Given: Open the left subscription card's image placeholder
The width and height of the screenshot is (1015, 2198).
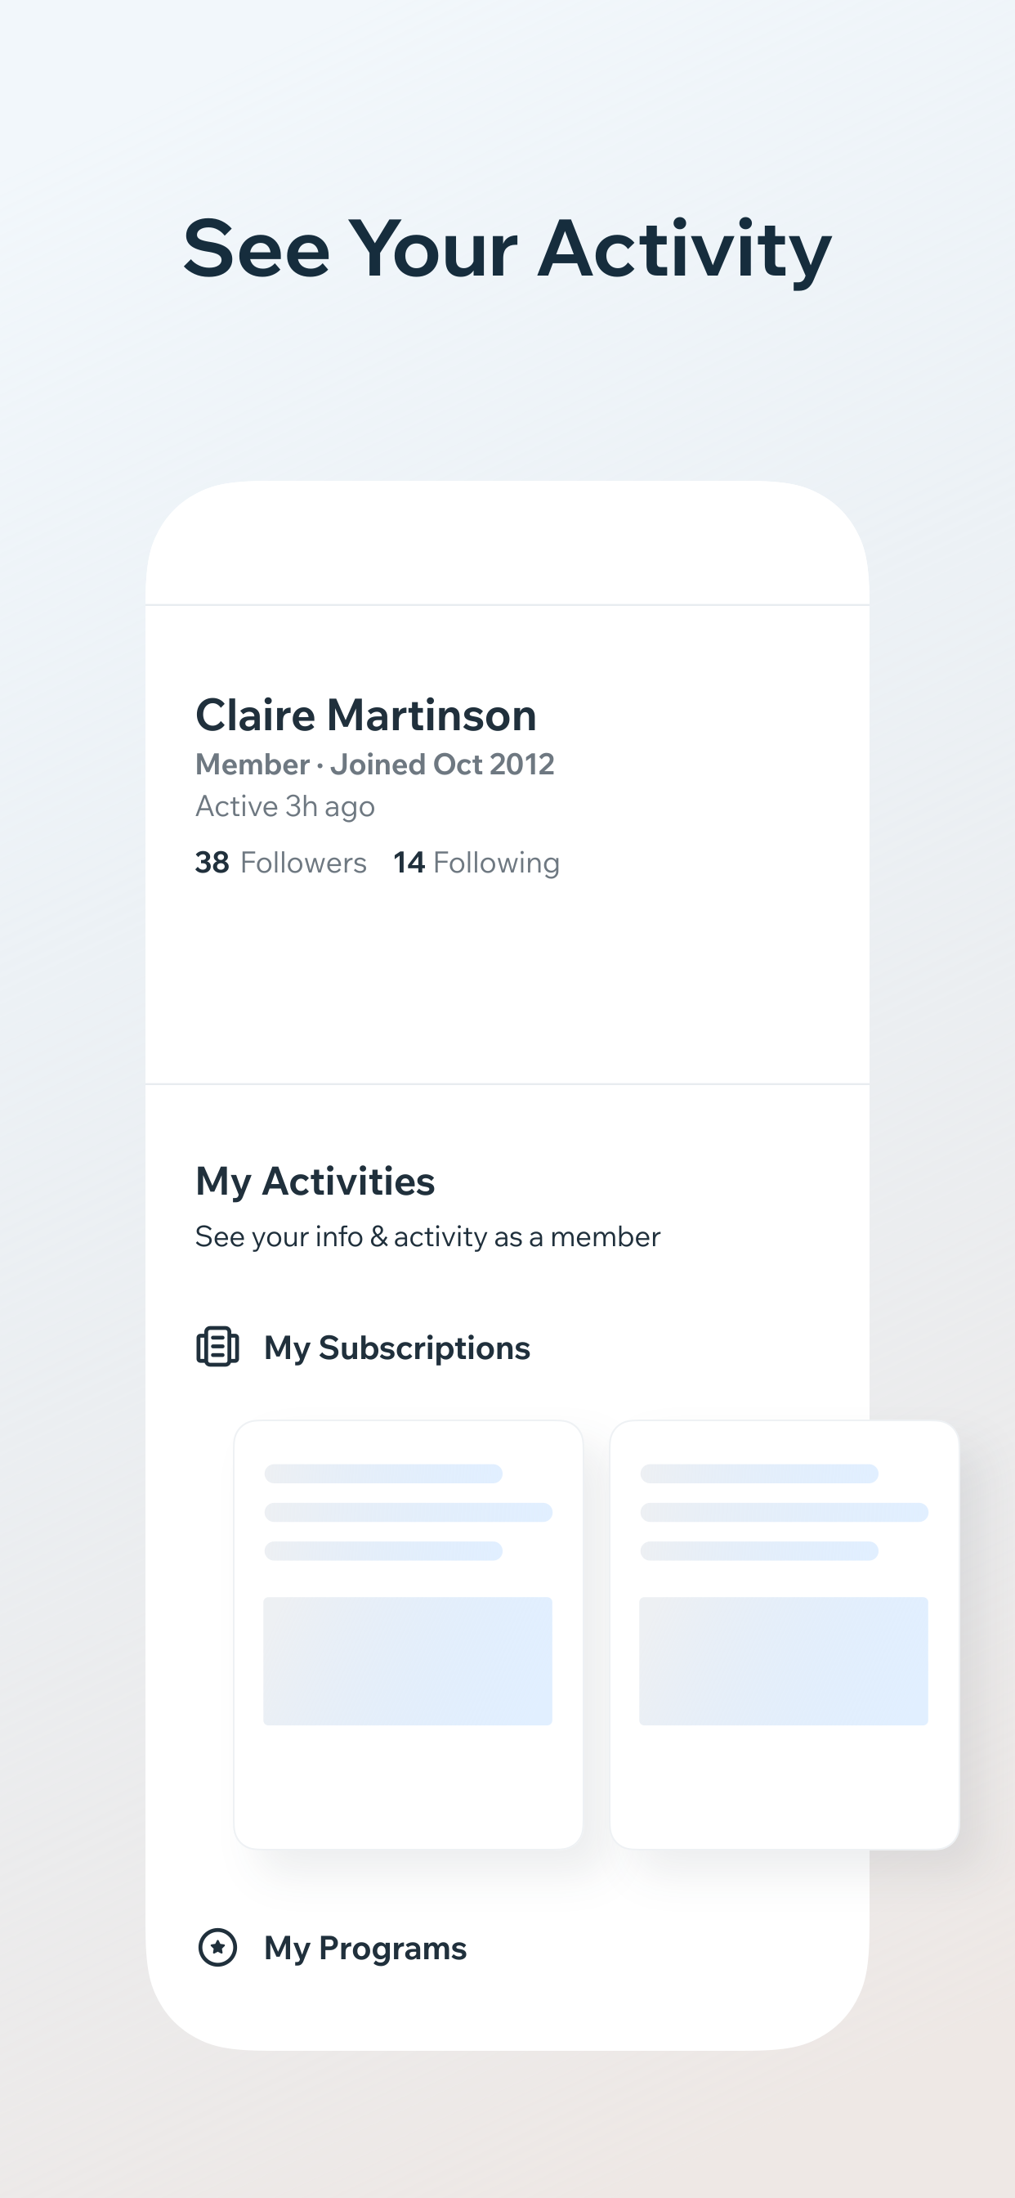Looking at the screenshot, I should click(408, 1661).
